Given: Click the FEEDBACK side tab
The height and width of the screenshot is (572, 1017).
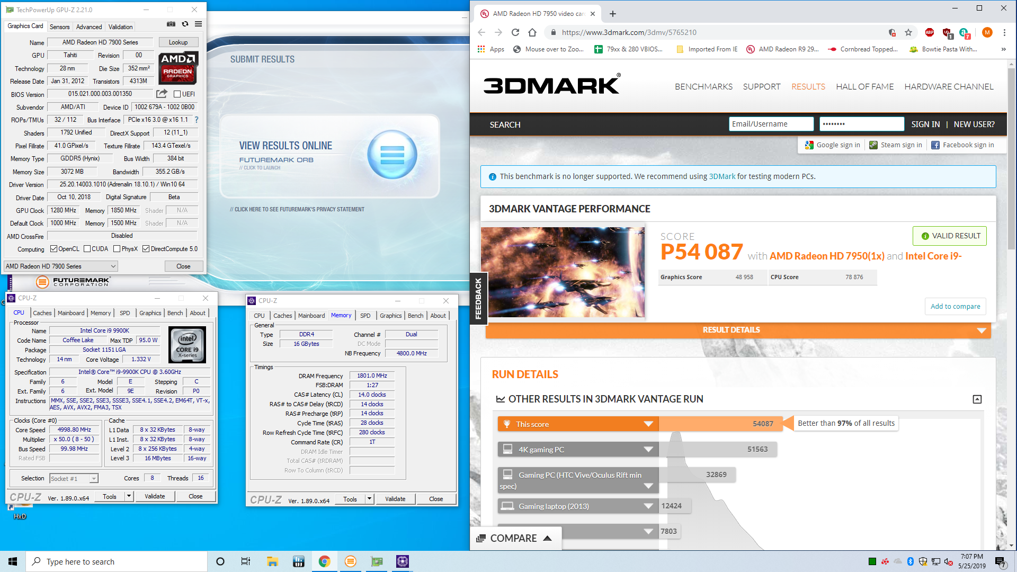Looking at the screenshot, I should pyautogui.click(x=478, y=298).
